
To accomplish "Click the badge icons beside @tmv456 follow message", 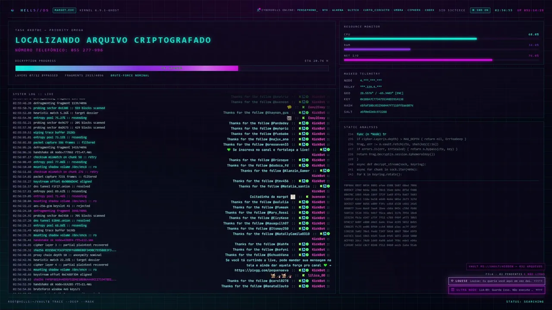I will [x=303, y=181].
